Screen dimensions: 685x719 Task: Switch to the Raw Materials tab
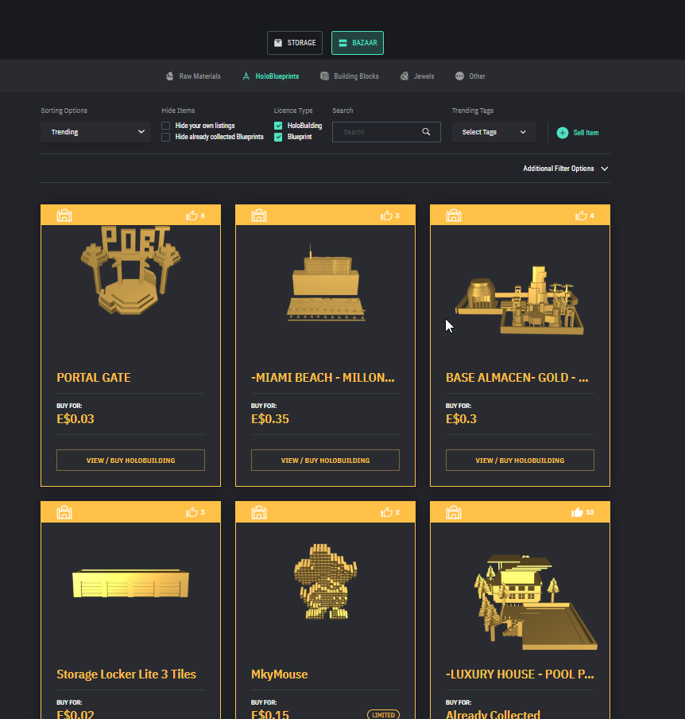coord(193,76)
